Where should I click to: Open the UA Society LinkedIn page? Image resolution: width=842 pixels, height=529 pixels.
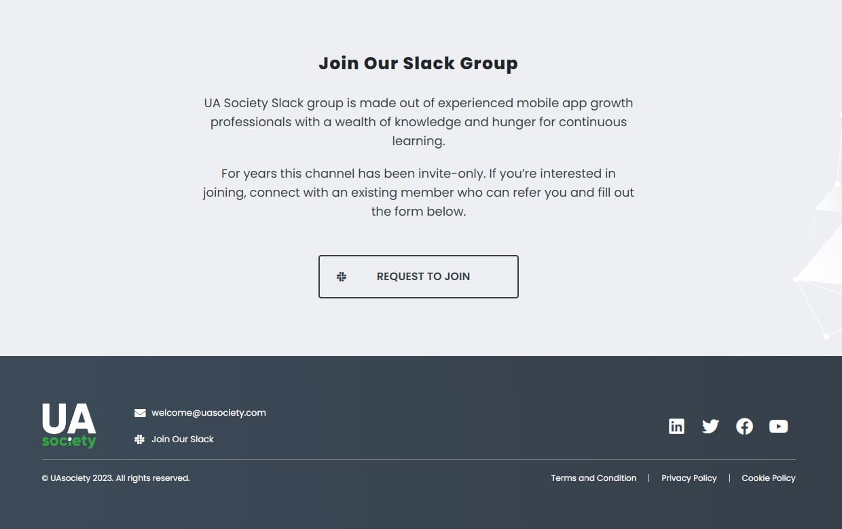[x=676, y=426]
